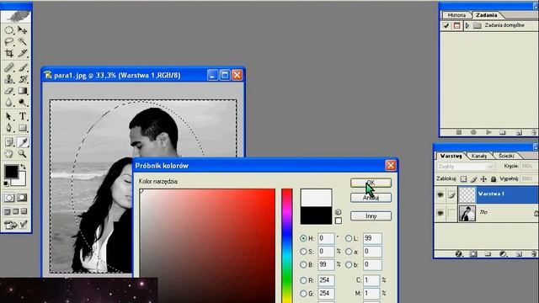Select the Crop tool

click(x=9, y=53)
